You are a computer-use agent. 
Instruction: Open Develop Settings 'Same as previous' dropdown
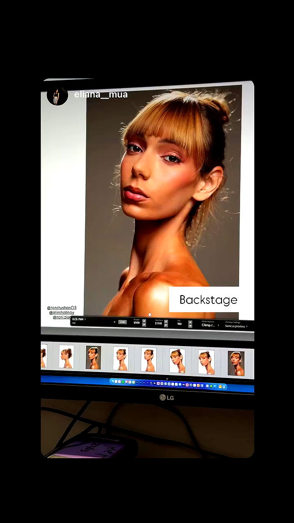(x=236, y=326)
